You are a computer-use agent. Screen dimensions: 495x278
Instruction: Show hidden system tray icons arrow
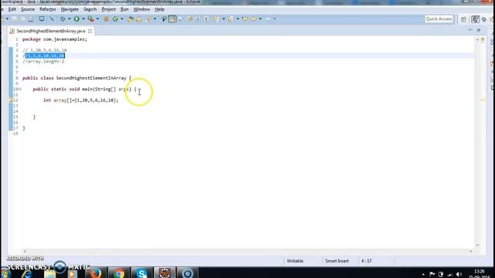(423, 275)
